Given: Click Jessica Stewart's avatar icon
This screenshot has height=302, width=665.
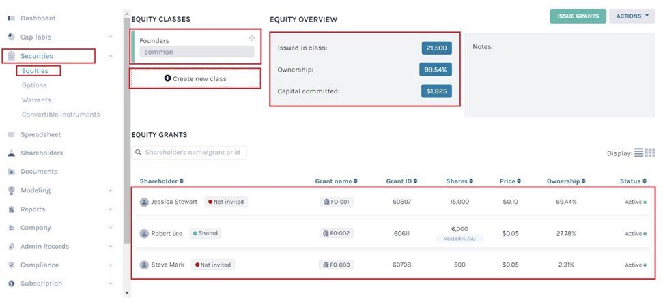Looking at the screenshot, I should click(x=144, y=202).
